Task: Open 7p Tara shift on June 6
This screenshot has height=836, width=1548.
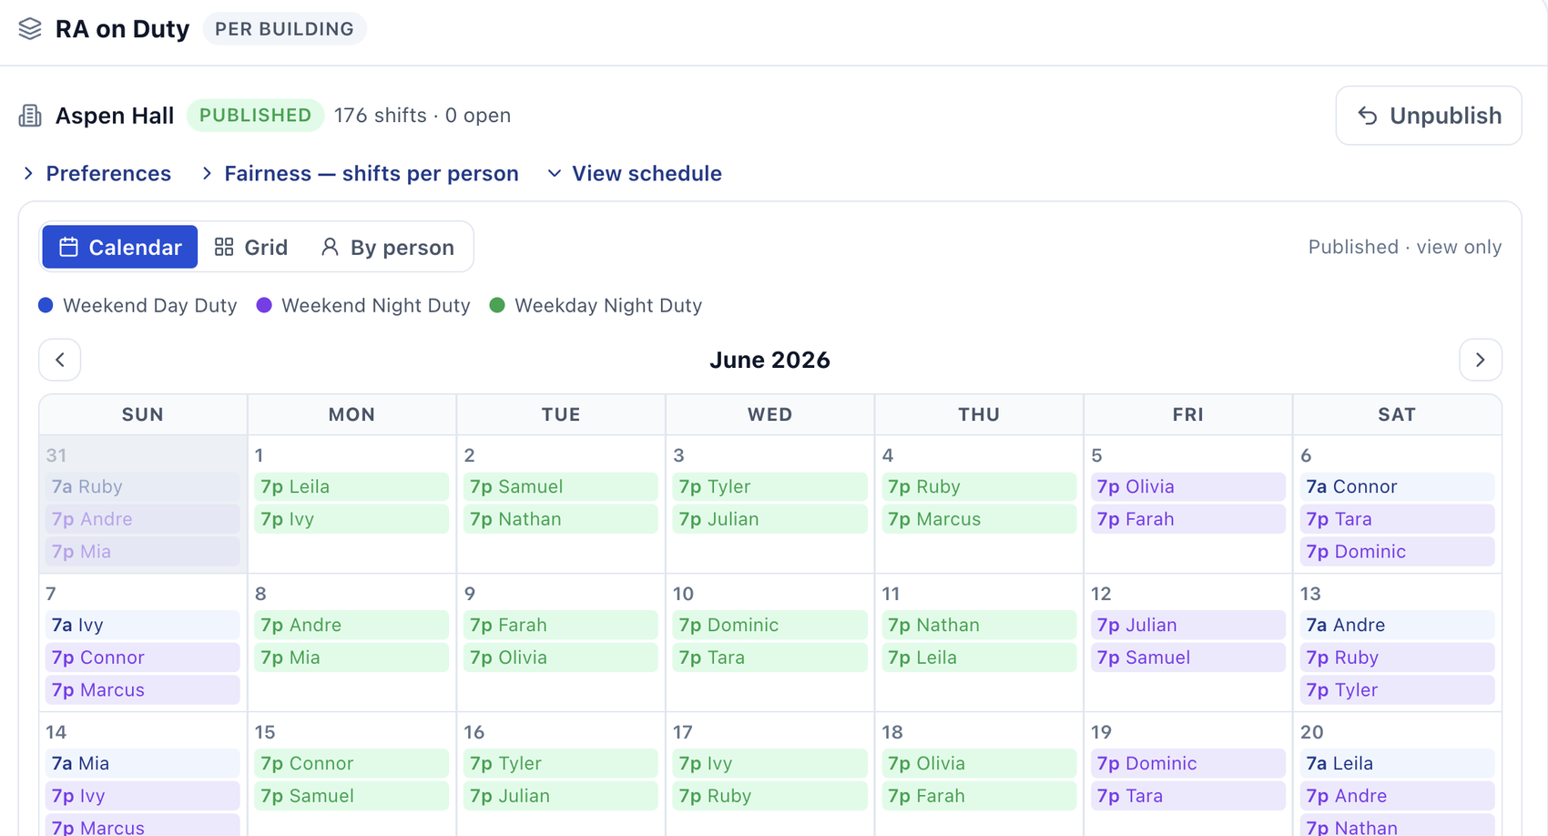Action: click(x=1397, y=519)
